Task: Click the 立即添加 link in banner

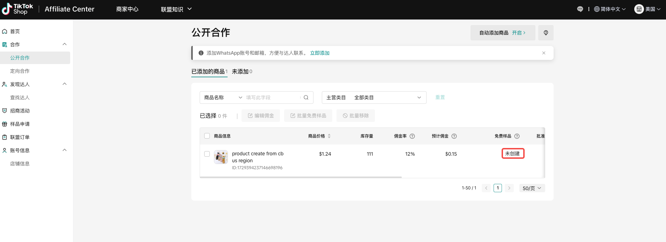Action: [320, 53]
